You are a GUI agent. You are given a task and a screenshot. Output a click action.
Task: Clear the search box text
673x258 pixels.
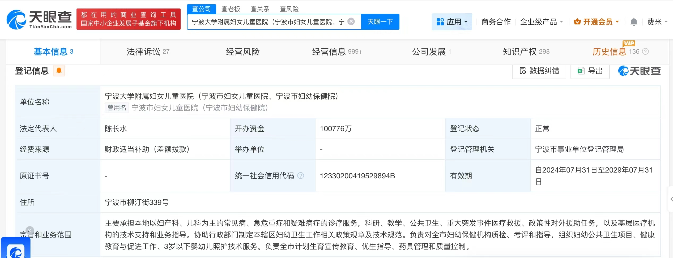(x=351, y=21)
